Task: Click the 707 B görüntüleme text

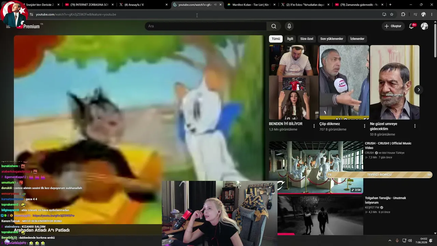Action: [333, 129]
